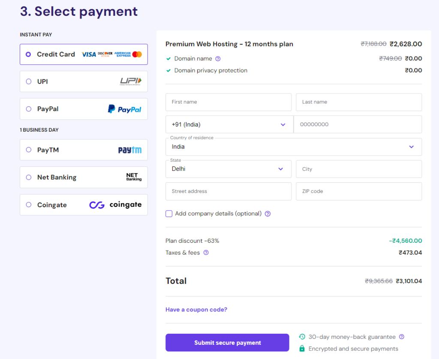Click help icon next to company details
Image resolution: width=439 pixels, height=359 pixels.
(x=268, y=214)
